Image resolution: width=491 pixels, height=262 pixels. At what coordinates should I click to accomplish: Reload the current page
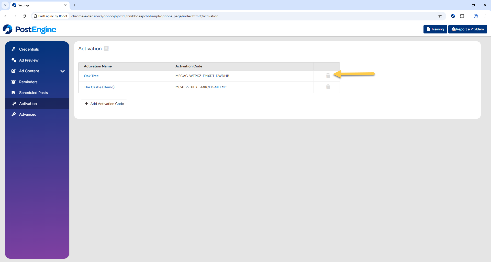pyautogui.click(x=24, y=16)
